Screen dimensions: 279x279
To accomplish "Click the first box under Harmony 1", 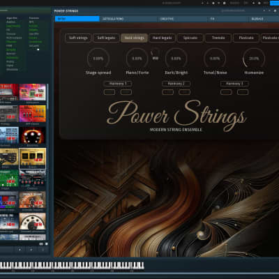I will [110, 92].
